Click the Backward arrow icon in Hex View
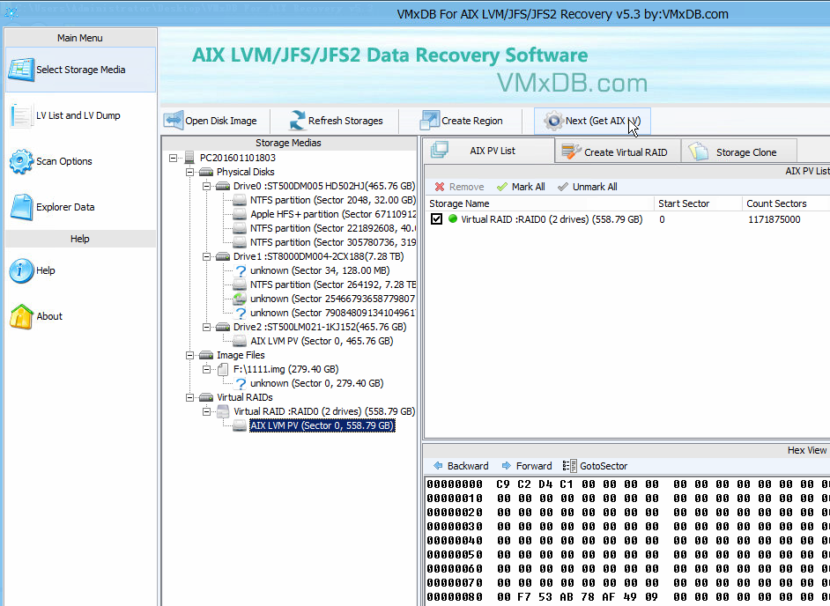The width and height of the screenshot is (830, 606). pos(438,466)
